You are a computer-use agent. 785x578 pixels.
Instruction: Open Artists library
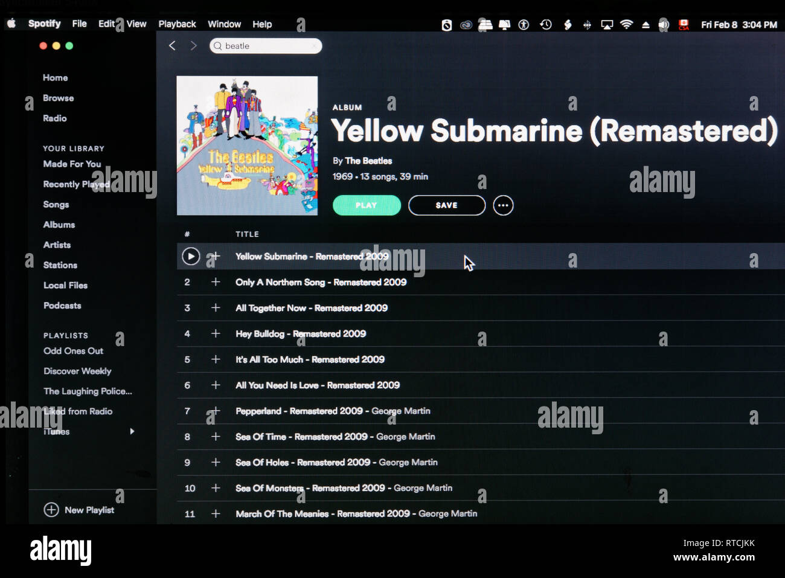tap(57, 245)
